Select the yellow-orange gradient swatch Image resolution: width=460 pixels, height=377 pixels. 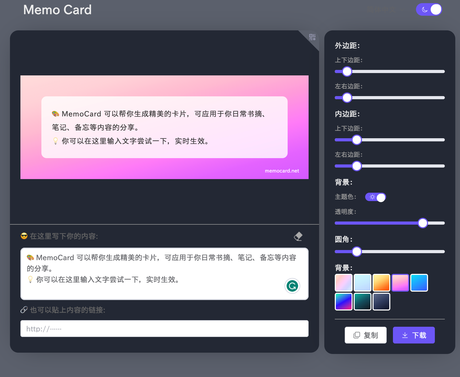click(x=381, y=283)
